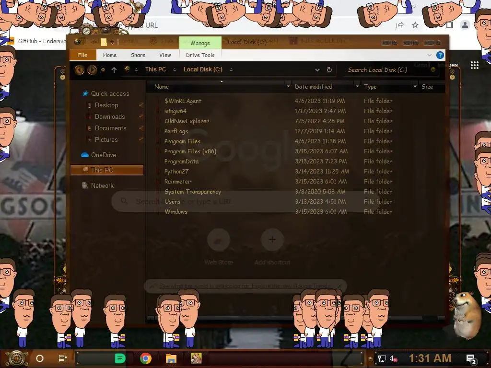Open the Share ribbon tab

pyautogui.click(x=138, y=55)
